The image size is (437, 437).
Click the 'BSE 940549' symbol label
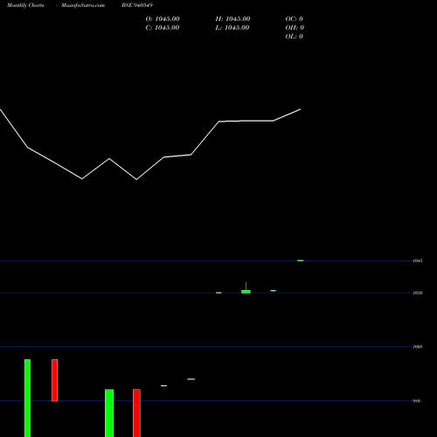[x=137, y=5]
